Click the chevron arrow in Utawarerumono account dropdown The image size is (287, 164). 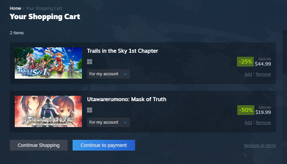click(x=125, y=122)
